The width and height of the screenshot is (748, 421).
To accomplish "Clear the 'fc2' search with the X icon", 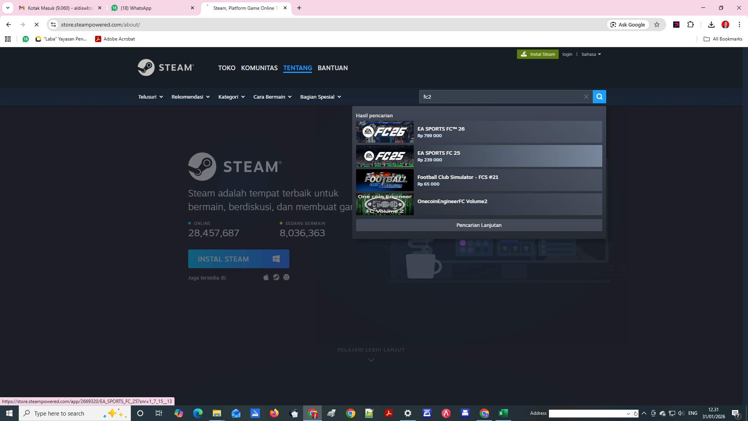I will pos(586,96).
